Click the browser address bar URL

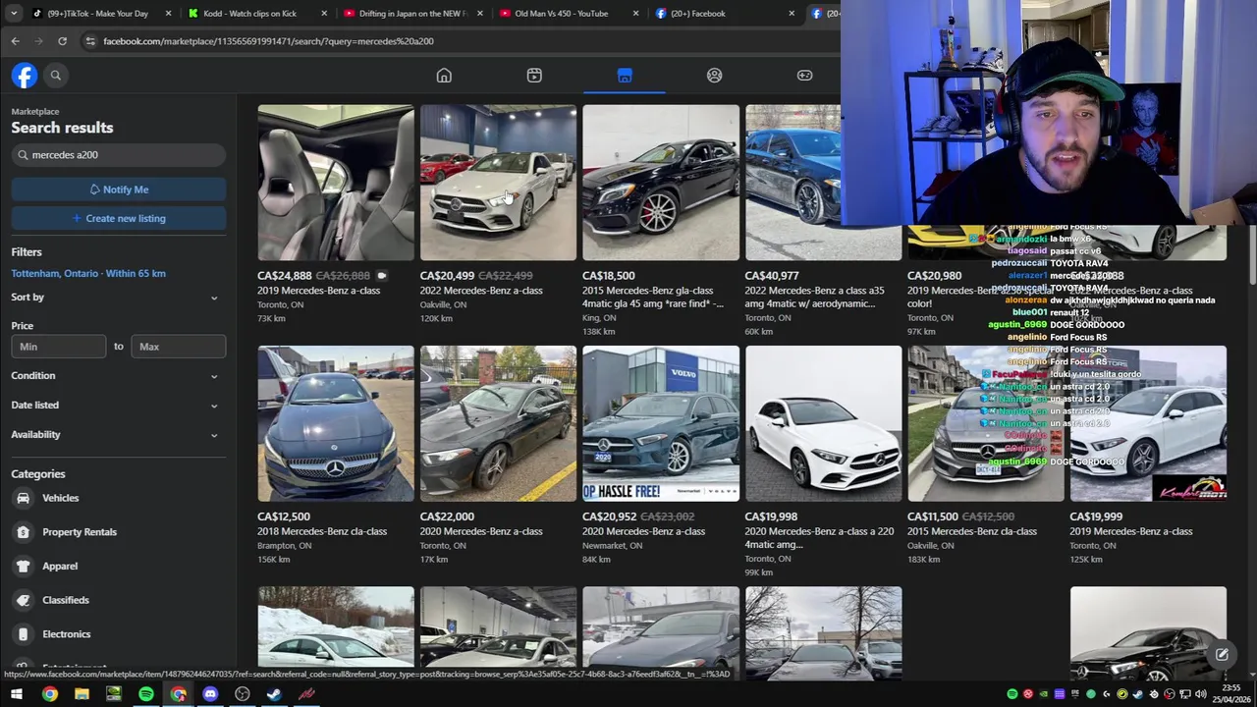click(268, 41)
